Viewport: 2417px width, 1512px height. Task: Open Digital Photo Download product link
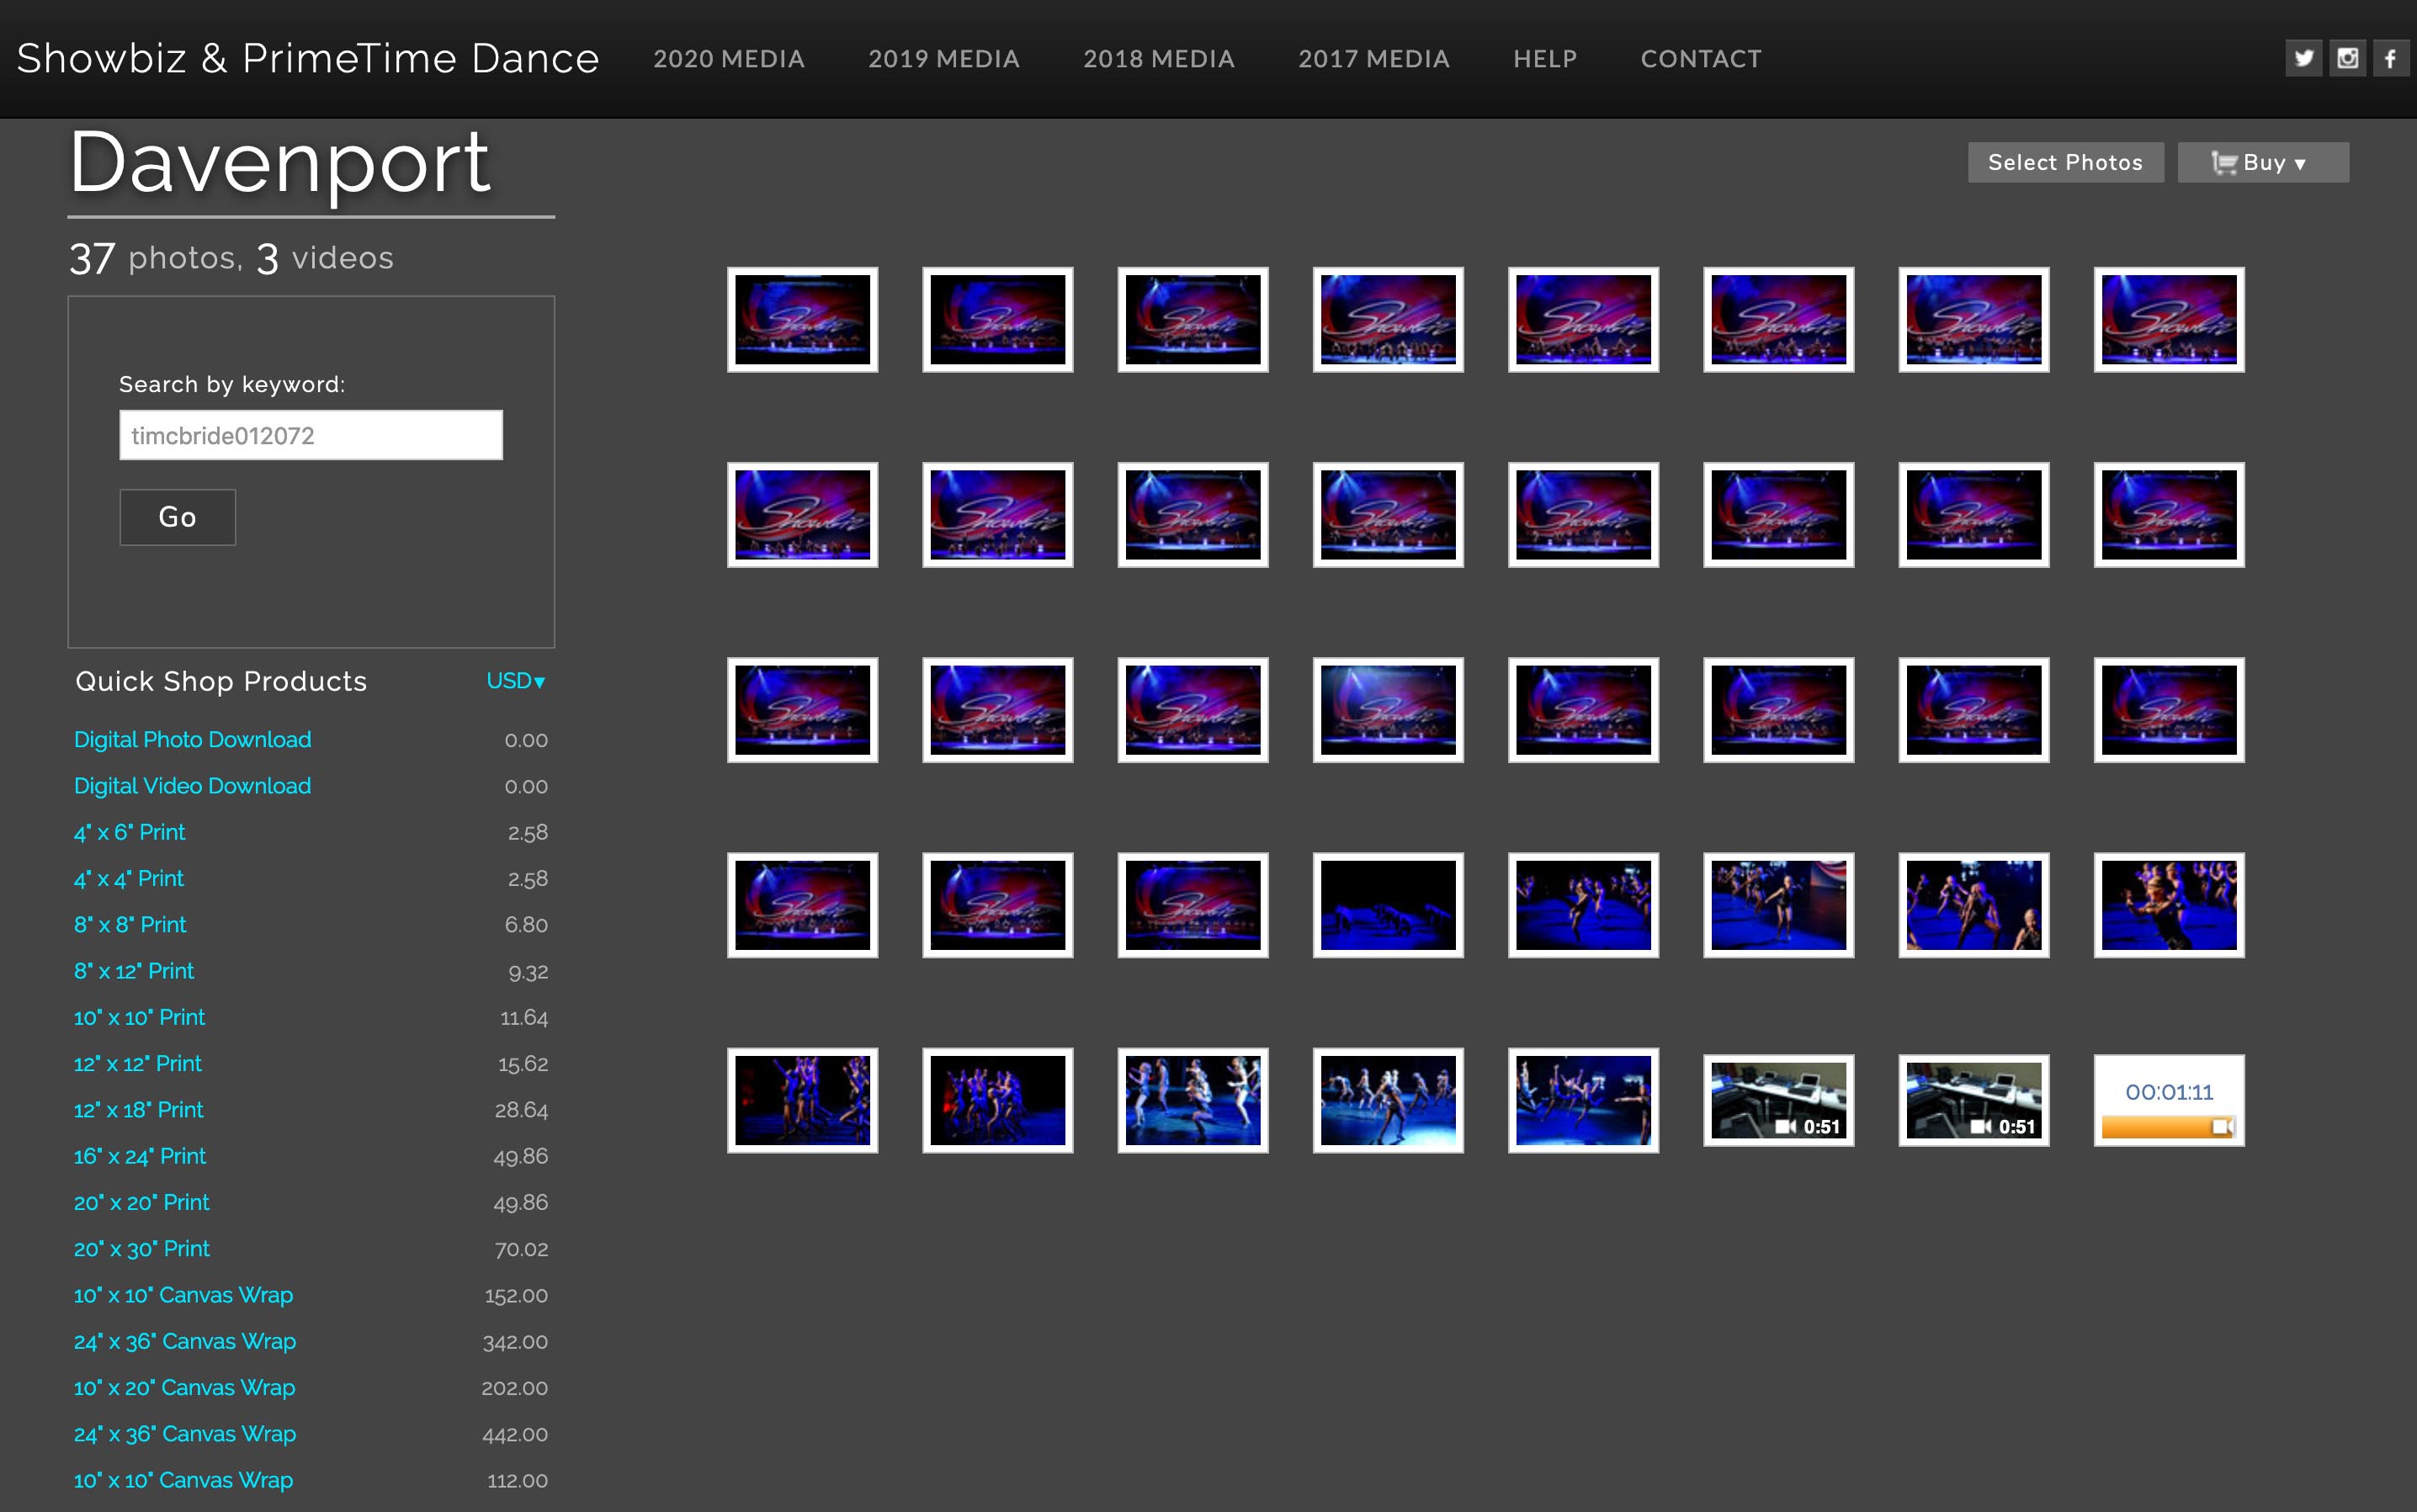[x=192, y=739]
